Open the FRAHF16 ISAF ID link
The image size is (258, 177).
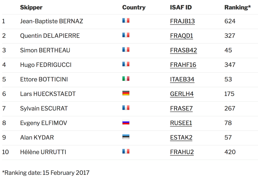(x=183, y=65)
